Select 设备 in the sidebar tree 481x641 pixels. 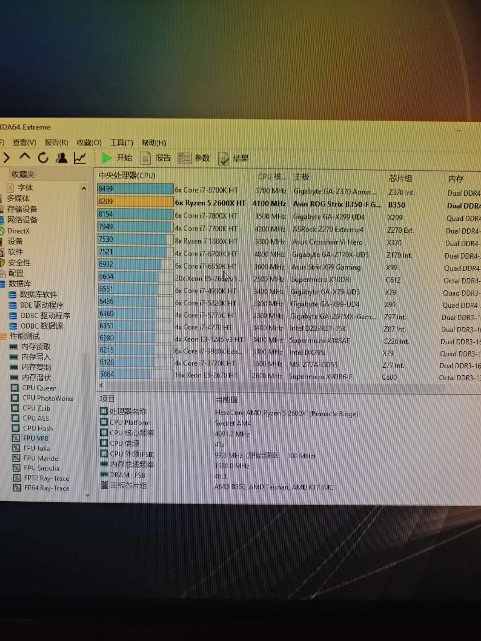15,241
